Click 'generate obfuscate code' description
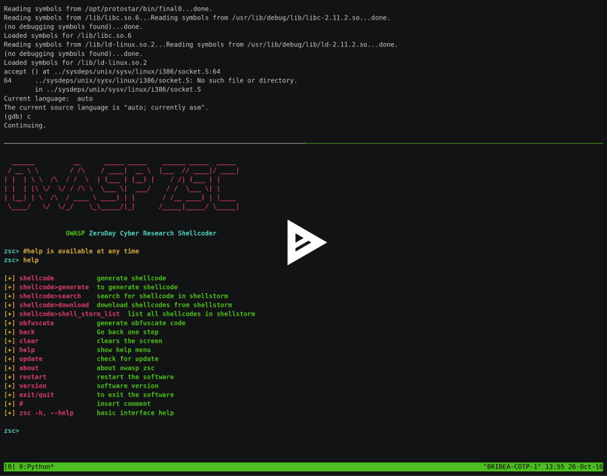 pyautogui.click(x=141, y=323)
